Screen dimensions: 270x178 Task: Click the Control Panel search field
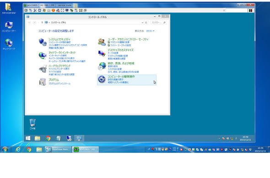[158, 22]
